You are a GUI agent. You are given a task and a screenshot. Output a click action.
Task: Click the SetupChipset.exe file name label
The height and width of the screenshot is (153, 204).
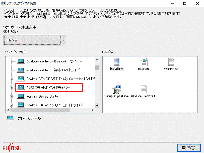116,96
